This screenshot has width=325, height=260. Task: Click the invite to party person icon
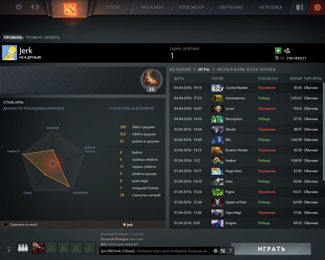[x=287, y=51]
